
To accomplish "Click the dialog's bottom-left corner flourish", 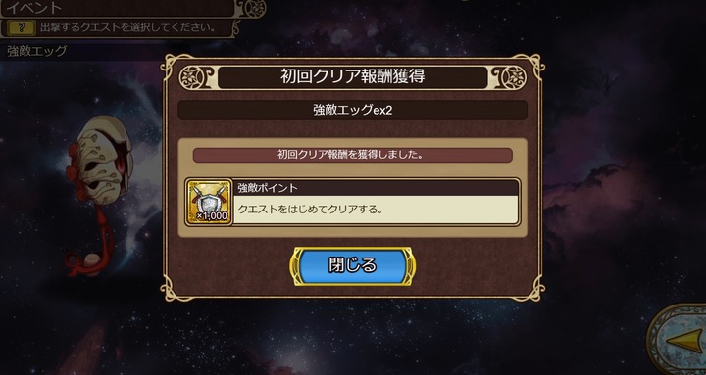I will [176, 289].
